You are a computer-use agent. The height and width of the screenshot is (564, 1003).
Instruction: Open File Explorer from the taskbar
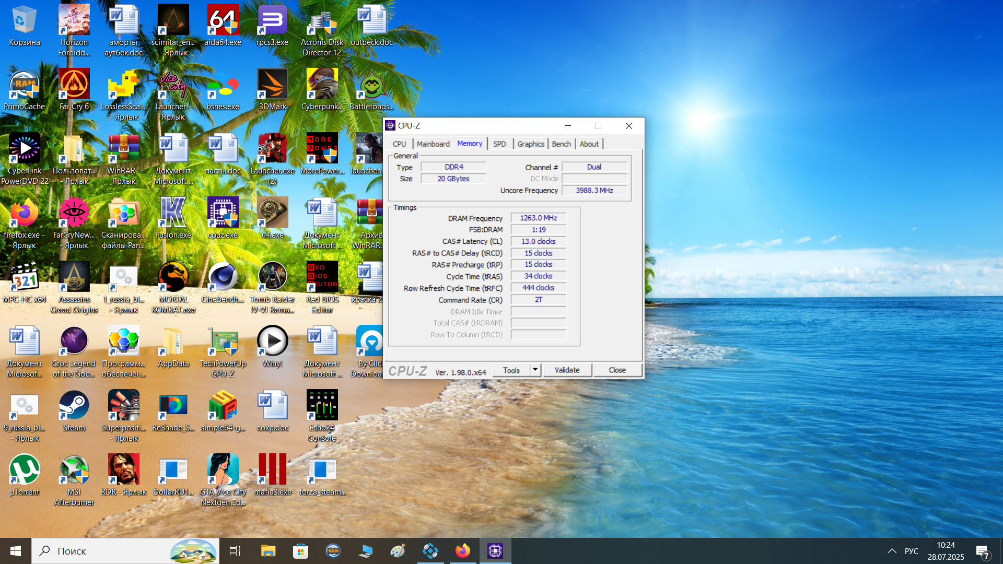(x=268, y=551)
